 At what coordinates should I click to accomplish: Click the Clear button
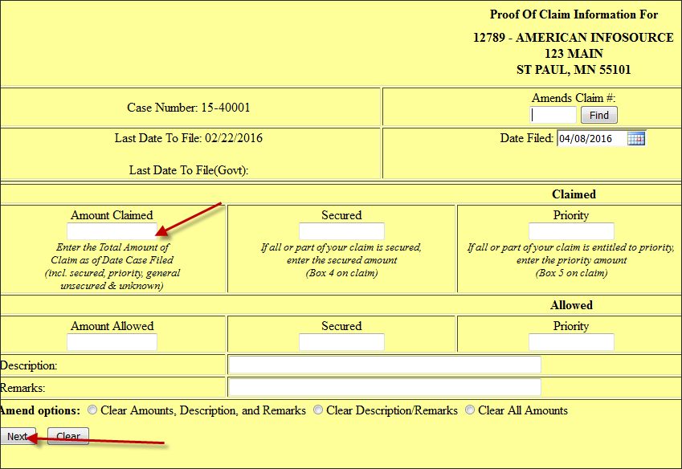(x=68, y=436)
